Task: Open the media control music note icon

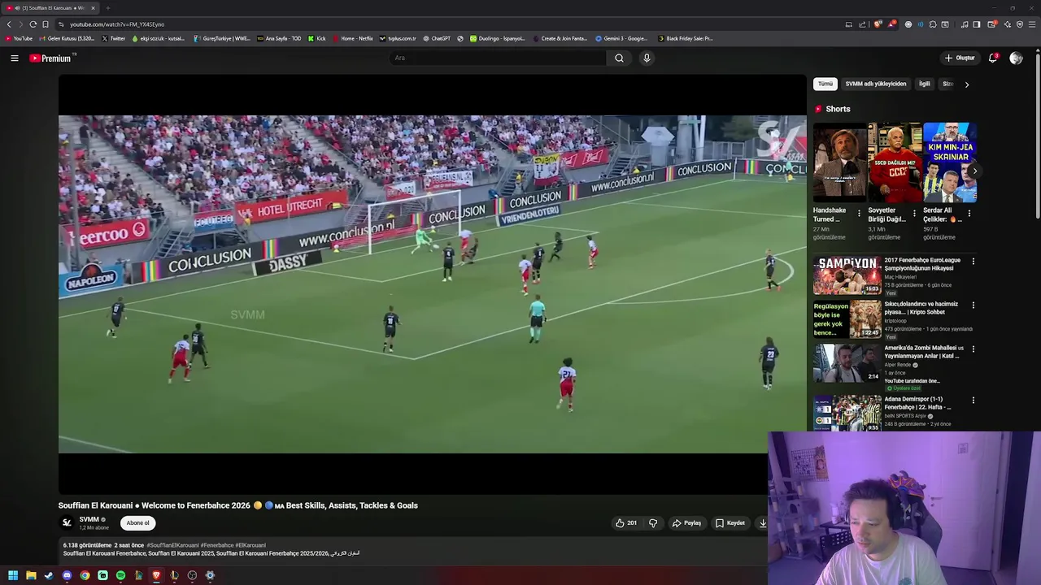Action: tap(965, 24)
